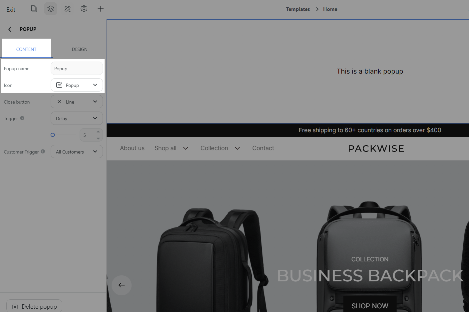Increase the delay value with up arrow
Image resolution: width=469 pixels, height=312 pixels.
[98, 132]
